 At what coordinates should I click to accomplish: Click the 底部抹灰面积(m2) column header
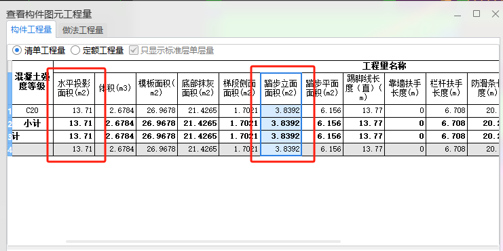pos(198,88)
